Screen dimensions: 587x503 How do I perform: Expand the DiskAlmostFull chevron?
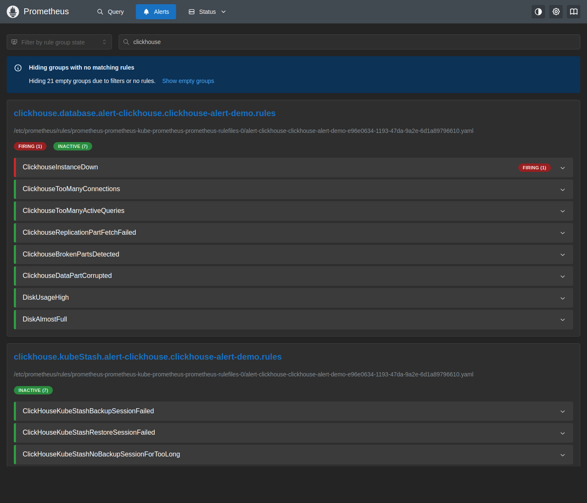563,320
